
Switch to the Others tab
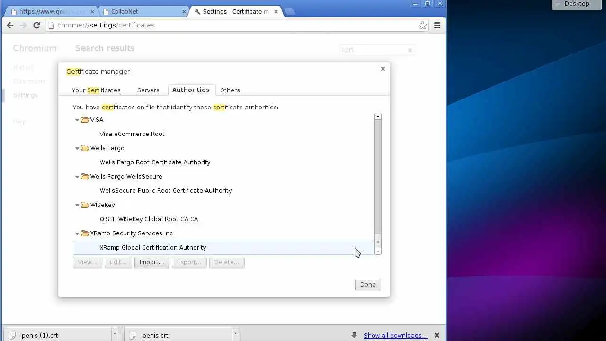click(x=230, y=90)
